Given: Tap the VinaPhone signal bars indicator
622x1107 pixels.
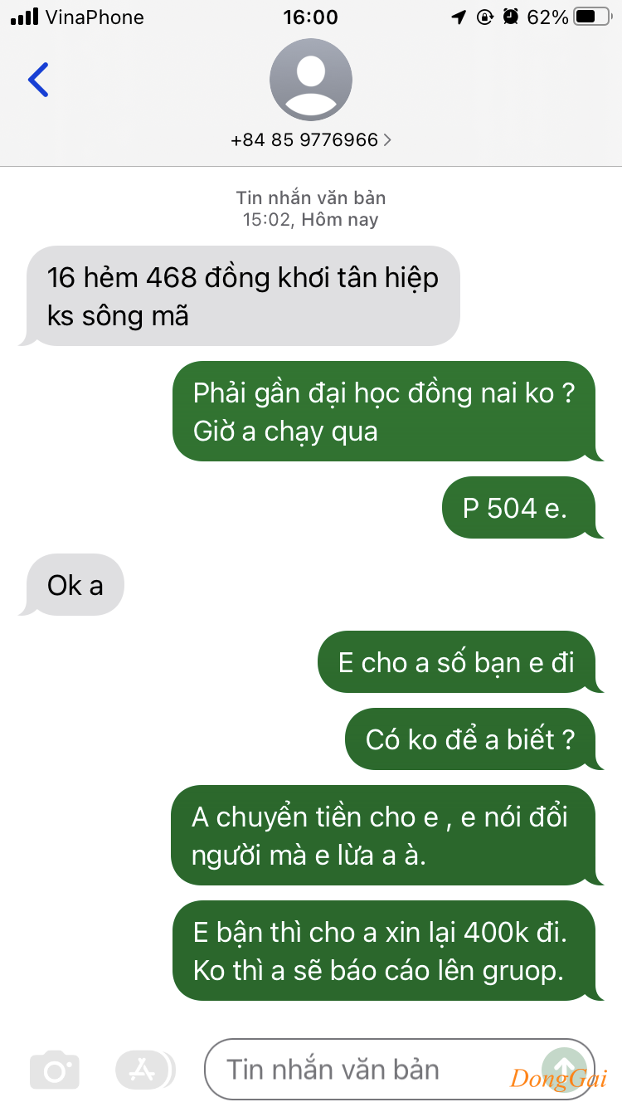Looking at the screenshot, I should pos(25,17).
